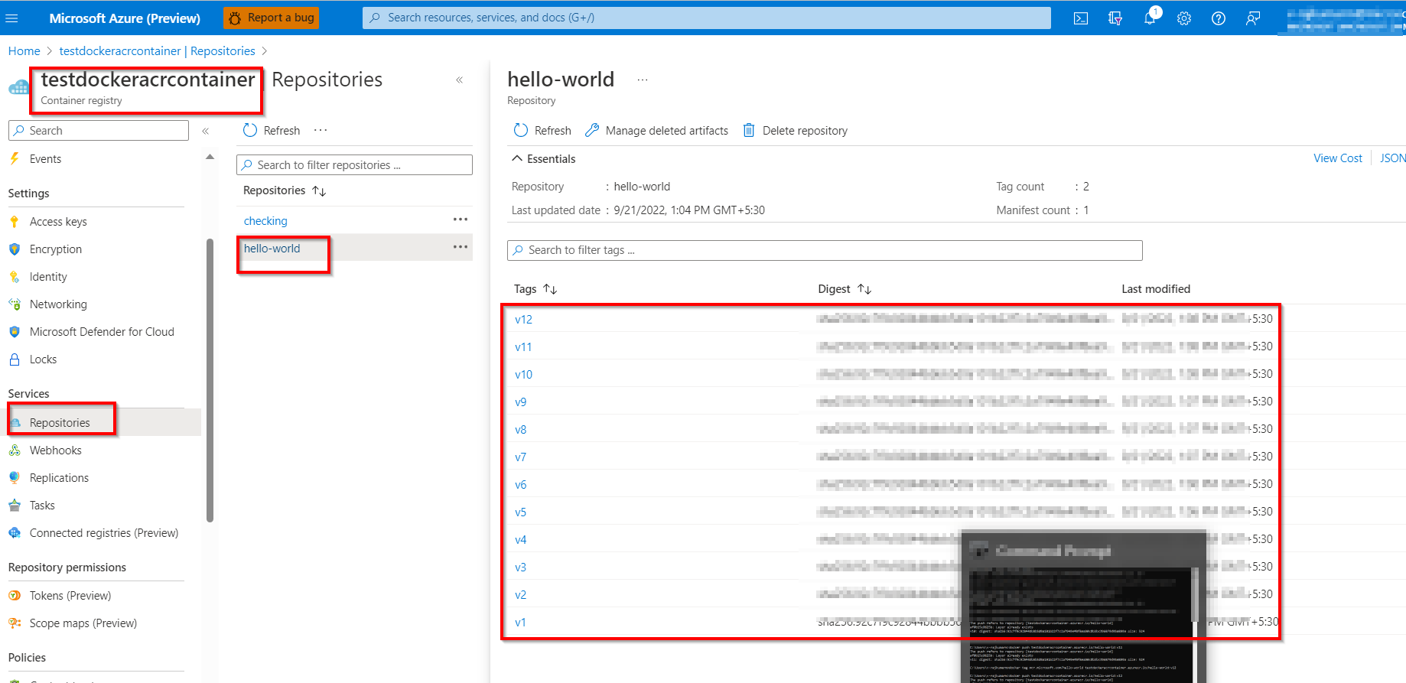
Task: Open tag v3
Action: coord(520,568)
